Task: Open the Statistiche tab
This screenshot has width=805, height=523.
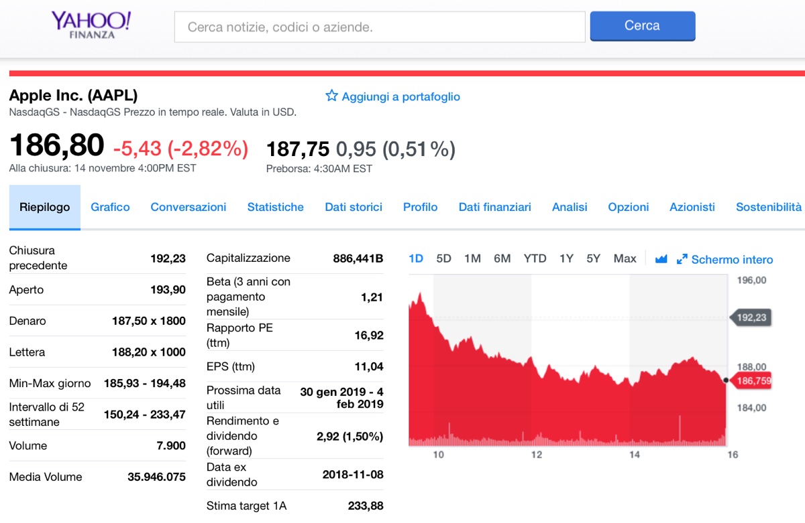Action: [275, 208]
